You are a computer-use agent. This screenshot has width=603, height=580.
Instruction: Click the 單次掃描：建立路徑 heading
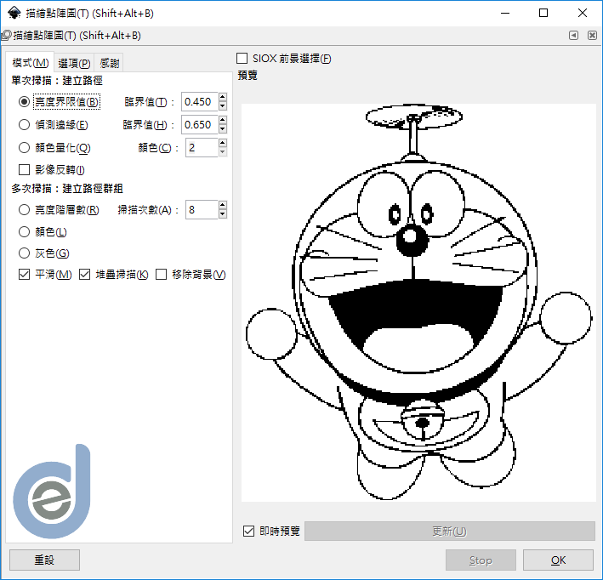tap(57, 81)
